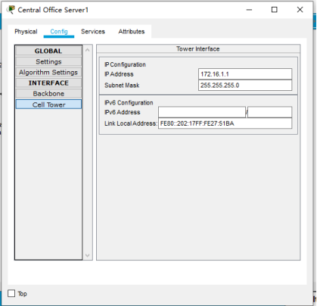Click the sidebar scrollbar up arrow
This screenshot has width=317, height=306.
pyautogui.click(x=88, y=50)
